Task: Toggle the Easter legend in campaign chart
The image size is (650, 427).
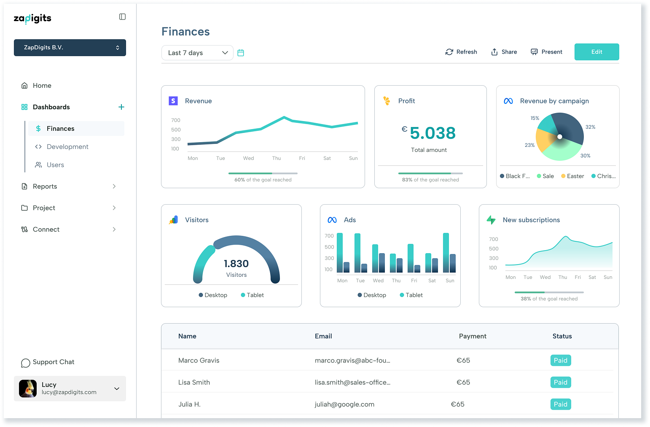Action: [x=572, y=176]
